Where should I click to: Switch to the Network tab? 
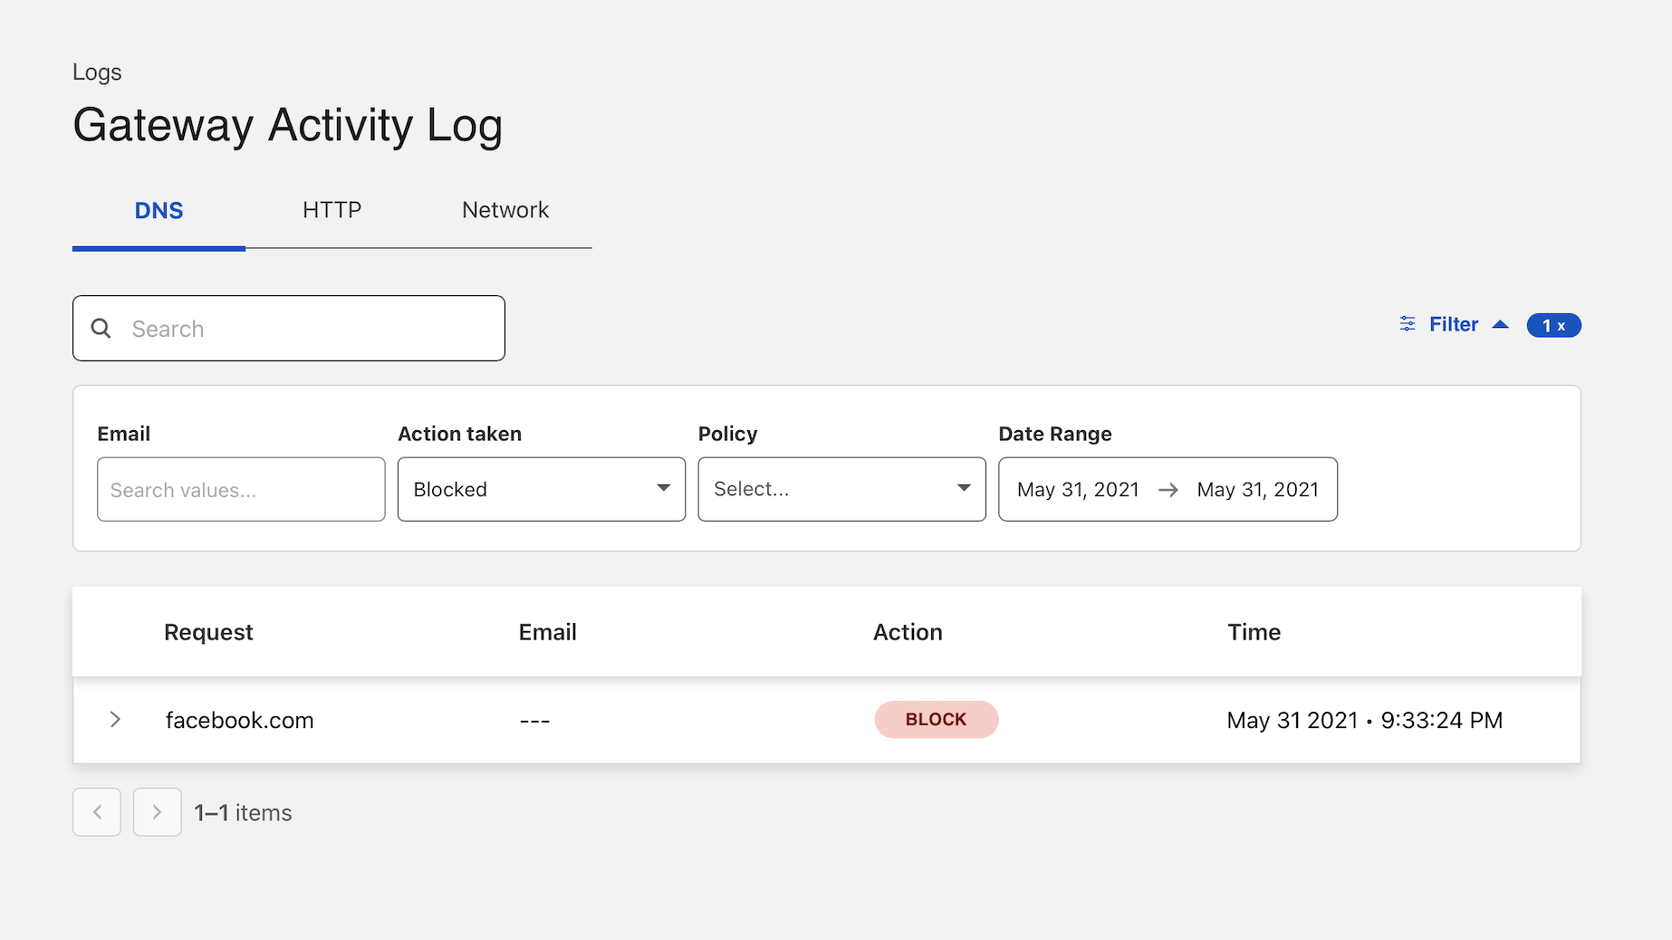(x=504, y=210)
